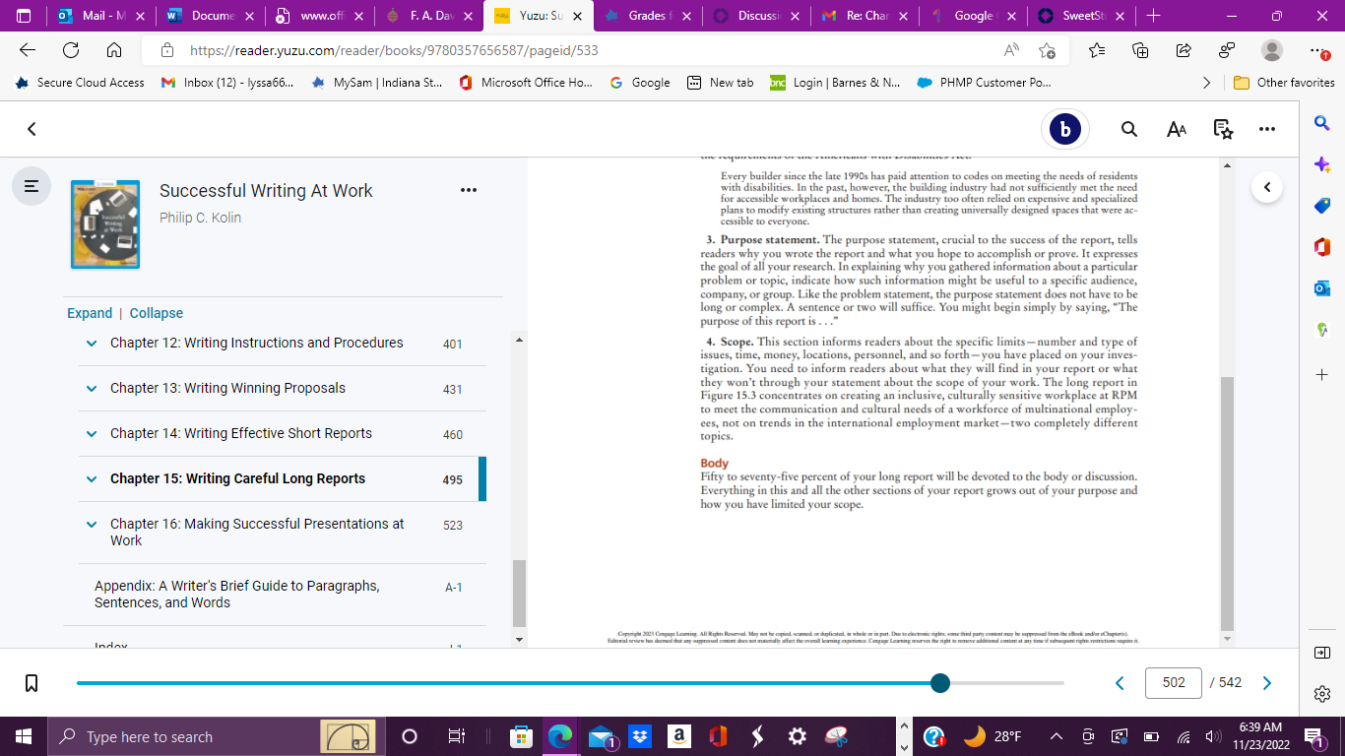This screenshot has height=756, width=1345.
Task: Open Chapter 16: Making Successful Presentations at Work
Action: click(257, 532)
